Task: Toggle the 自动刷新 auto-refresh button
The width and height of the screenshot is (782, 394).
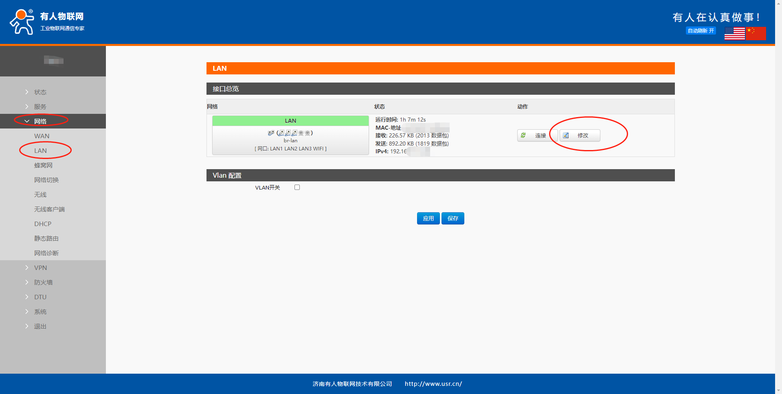Action: tap(701, 31)
